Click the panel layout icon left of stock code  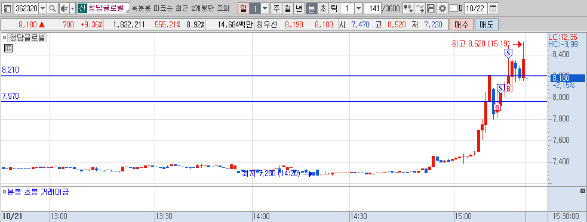point(8,8)
